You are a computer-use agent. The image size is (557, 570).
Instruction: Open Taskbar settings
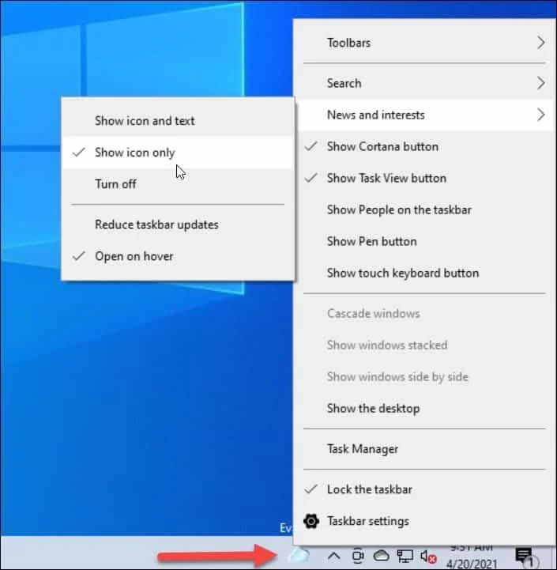click(424, 521)
